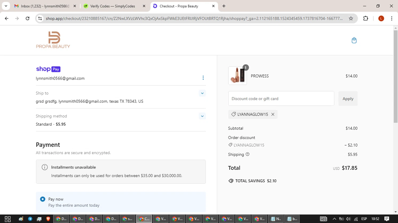Go forward in browser
Viewport: 398px width, 223px height.
pyautogui.click(x=17, y=18)
